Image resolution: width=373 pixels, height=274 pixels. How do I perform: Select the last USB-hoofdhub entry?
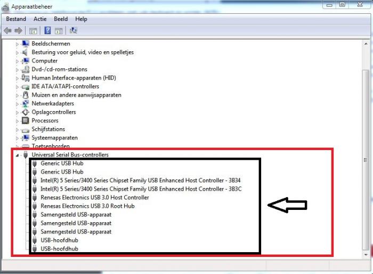click(x=59, y=249)
